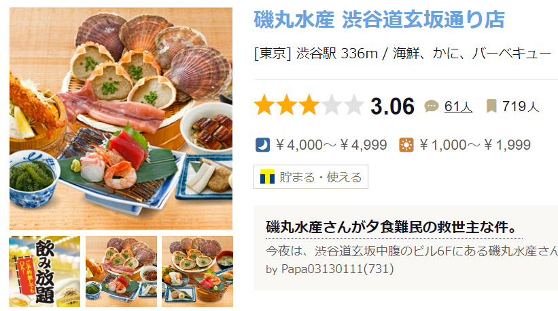
Task: Click the 3.06 rating score
Action: pos(393,106)
